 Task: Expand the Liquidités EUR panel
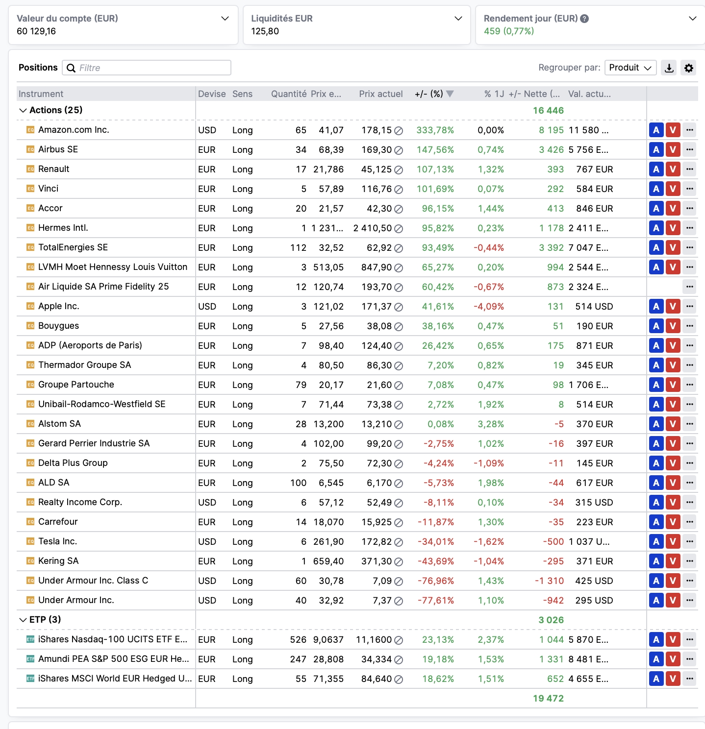pyautogui.click(x=458, y=19)
